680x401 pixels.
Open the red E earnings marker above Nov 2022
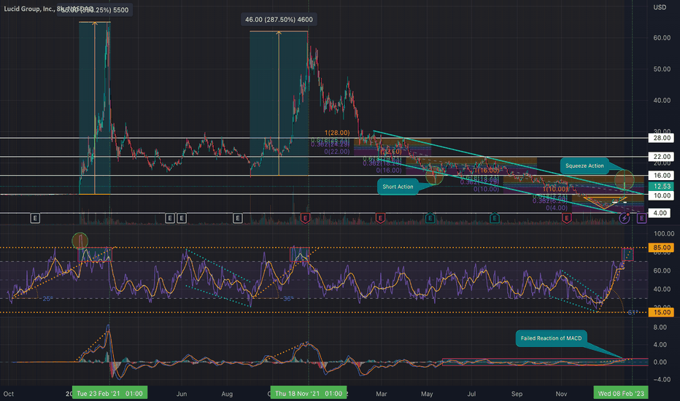[x=566, y=218]
